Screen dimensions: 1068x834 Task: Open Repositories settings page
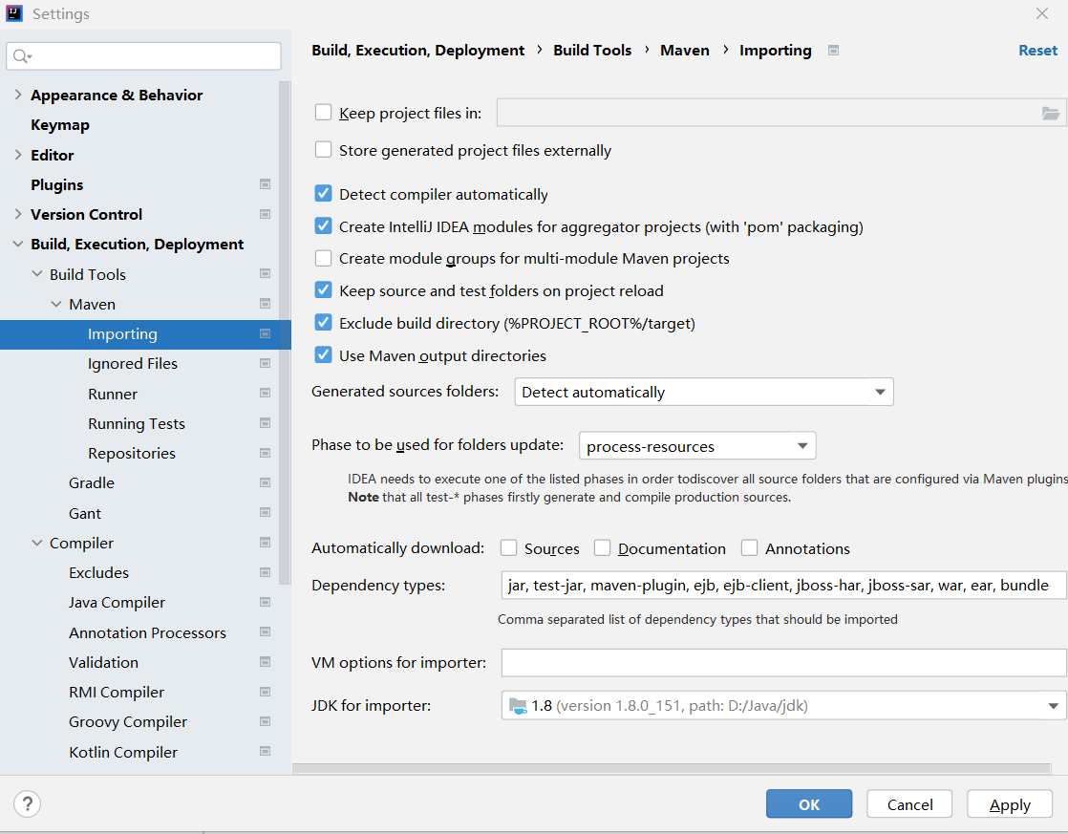click(132, 453)
